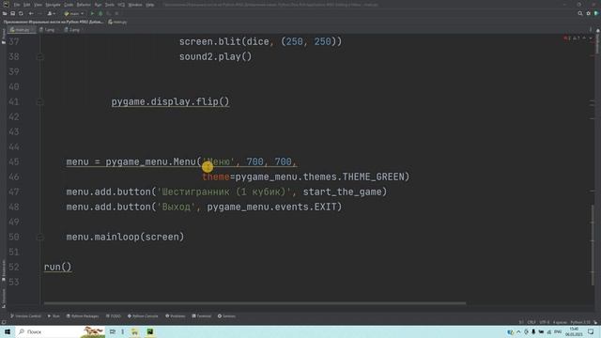
Task: Click 'start_the_game' on line 47
Action: pyautogui.click(x=342, y=192)
